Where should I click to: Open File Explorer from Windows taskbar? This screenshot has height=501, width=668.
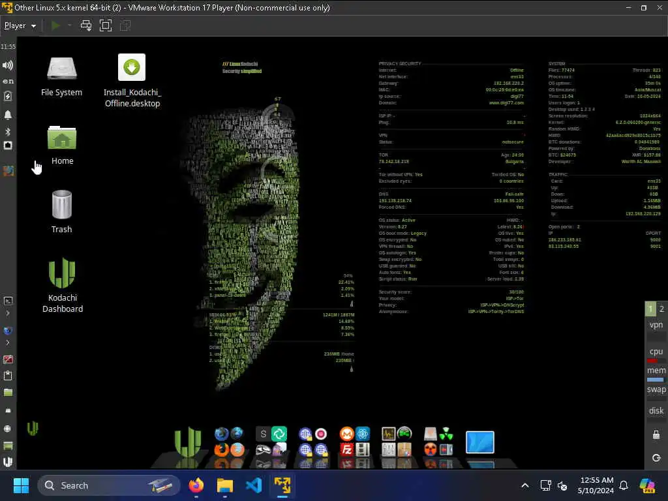pyautogui.click(x=225, y=485)
